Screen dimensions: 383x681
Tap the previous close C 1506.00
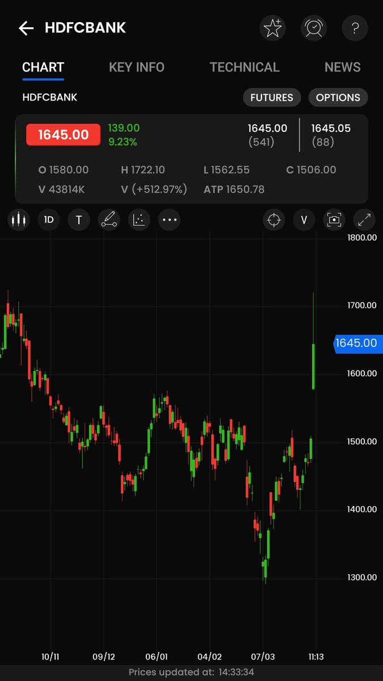click(x=311, y=170)
